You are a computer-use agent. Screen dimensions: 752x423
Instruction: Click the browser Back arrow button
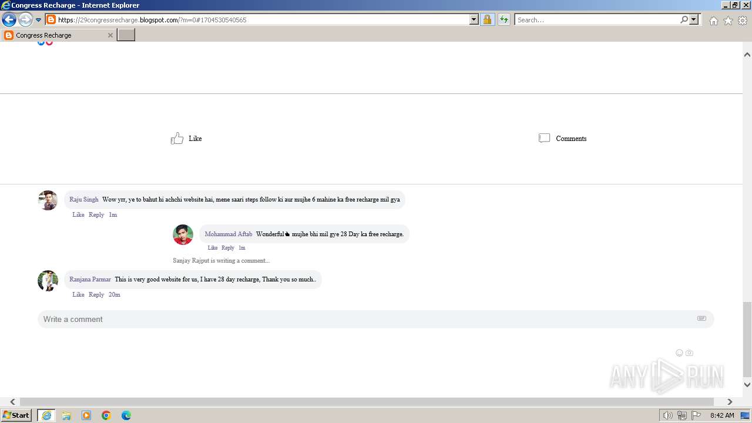coord(9,19)
